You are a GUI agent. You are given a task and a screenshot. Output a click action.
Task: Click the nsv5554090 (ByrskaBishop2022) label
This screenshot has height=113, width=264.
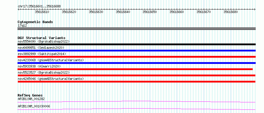click(44, 41)
